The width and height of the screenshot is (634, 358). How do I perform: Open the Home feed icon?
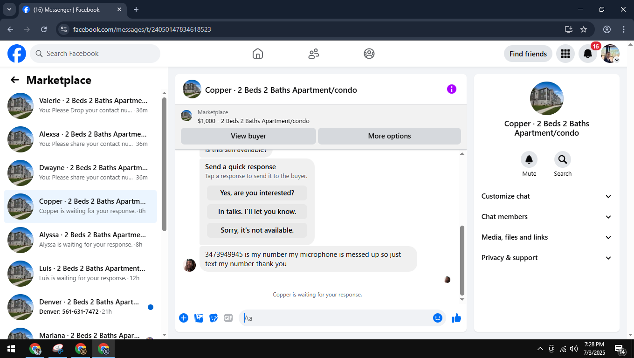click(x=258, y=54)
